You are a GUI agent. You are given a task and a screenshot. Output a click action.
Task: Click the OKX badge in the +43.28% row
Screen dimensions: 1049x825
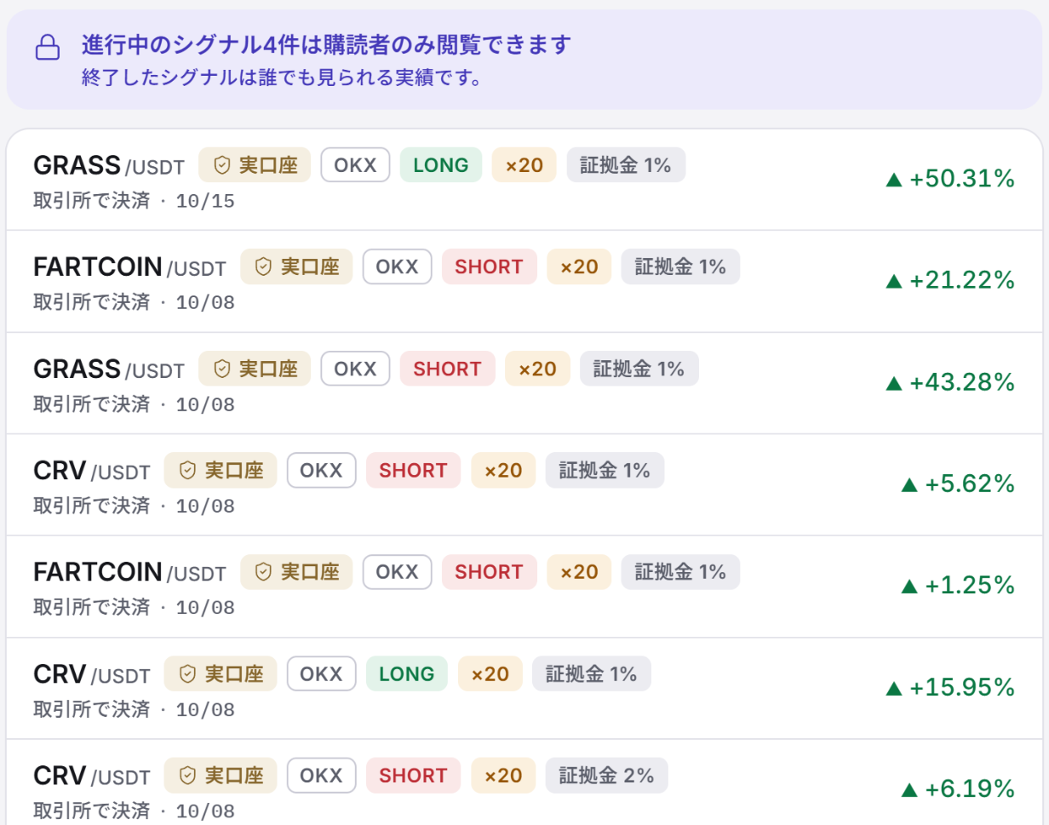pos(355,369)
